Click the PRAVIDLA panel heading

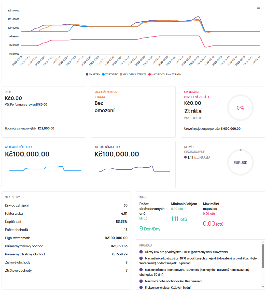[146, 245]
